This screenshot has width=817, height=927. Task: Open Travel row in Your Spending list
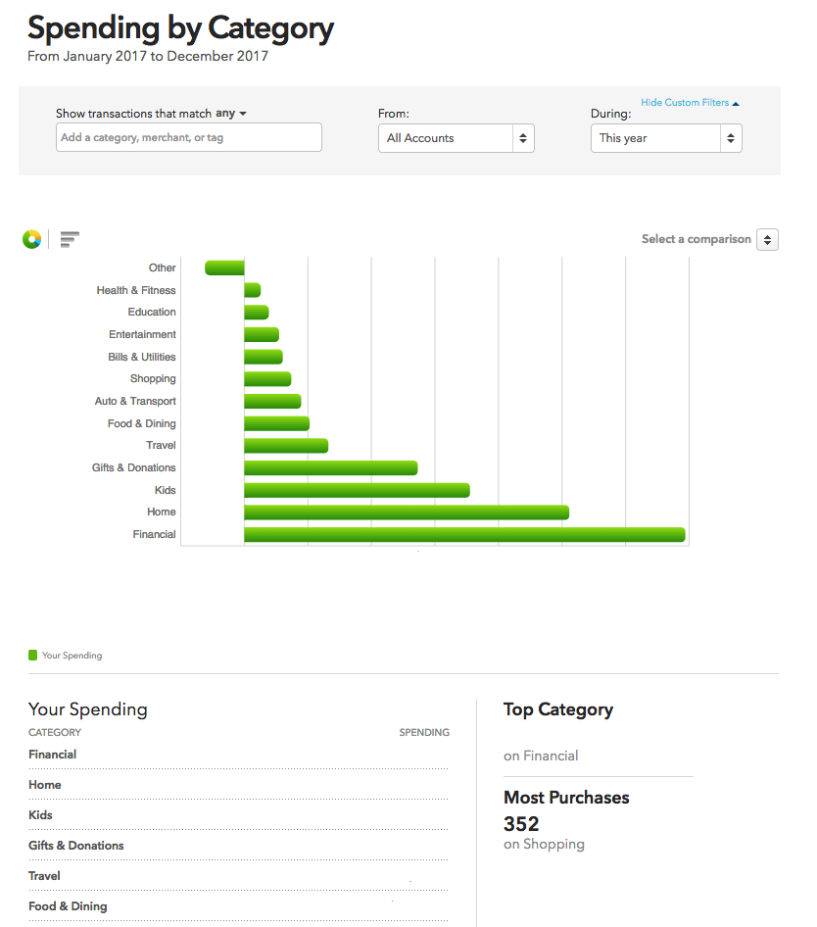tap(238, 876)
